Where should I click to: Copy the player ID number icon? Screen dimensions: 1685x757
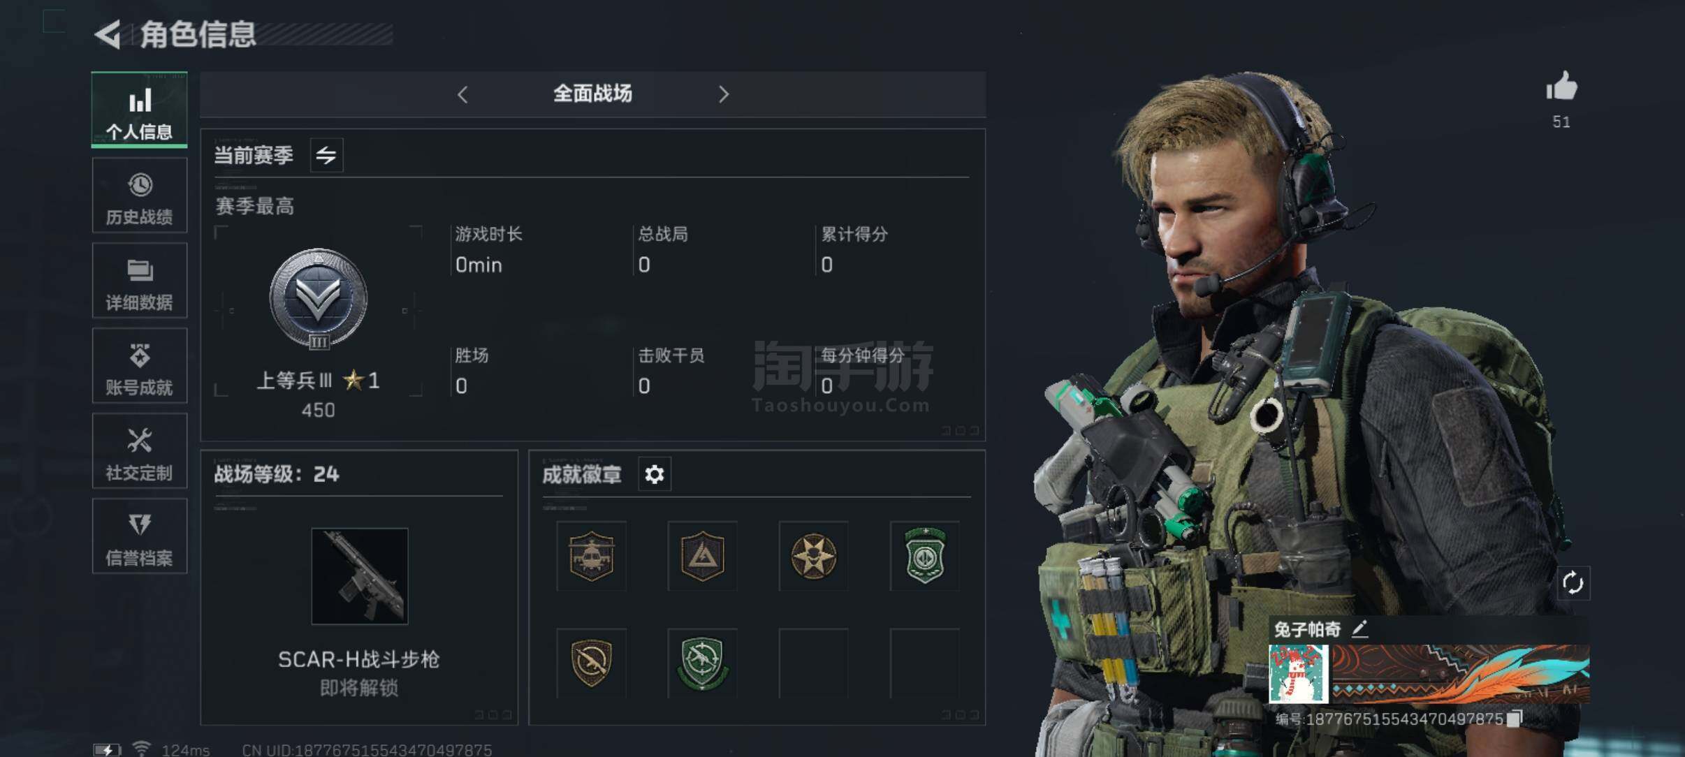pyautogui.click(x=1515, y=719)
